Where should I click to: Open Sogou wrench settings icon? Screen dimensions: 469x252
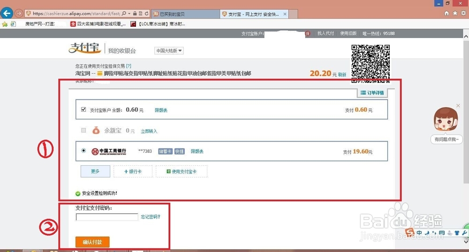(464, 233)
